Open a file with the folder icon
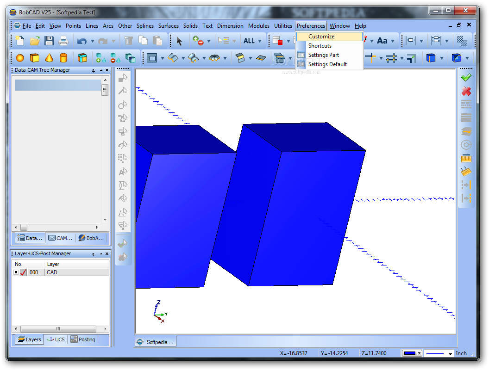Screen dimensions: 489x370 click(x=35, y=41)
